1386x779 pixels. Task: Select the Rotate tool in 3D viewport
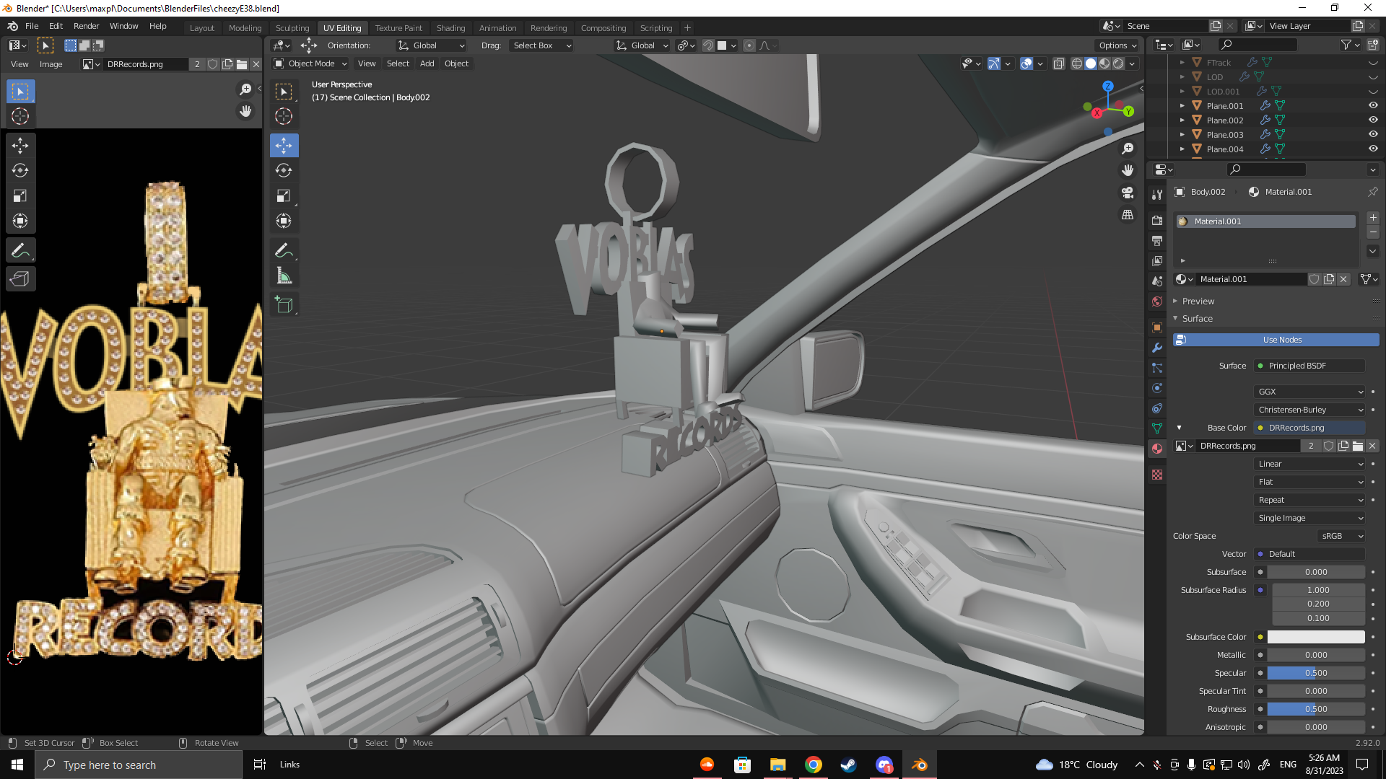point(284,171)
